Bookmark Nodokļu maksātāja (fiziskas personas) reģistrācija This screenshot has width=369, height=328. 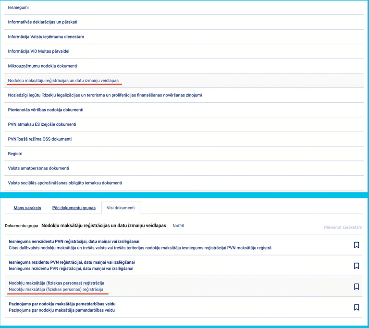click(x=357, y=286)
